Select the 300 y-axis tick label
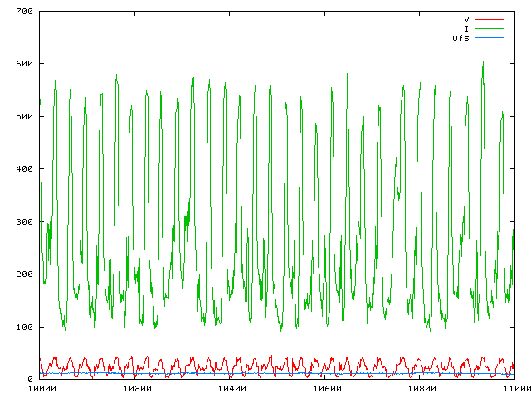The width and height of the screenshot is (531, 398). [x=24, y=221]
